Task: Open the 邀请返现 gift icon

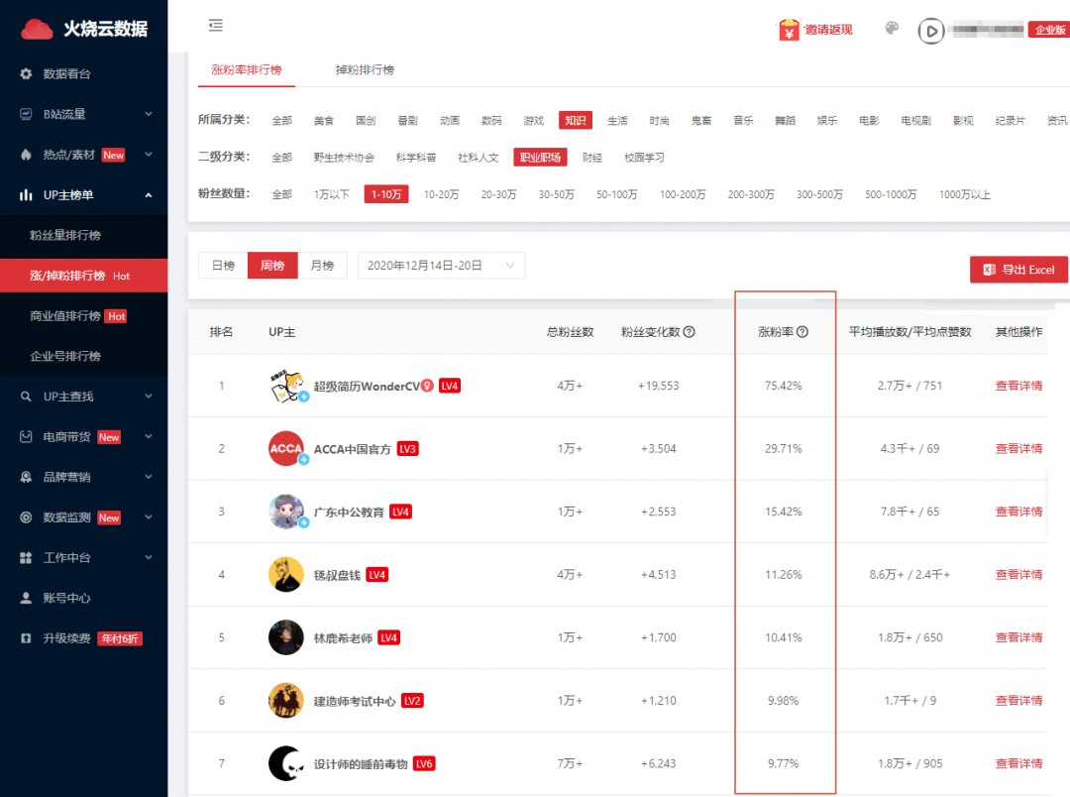Action: [788, 30]
